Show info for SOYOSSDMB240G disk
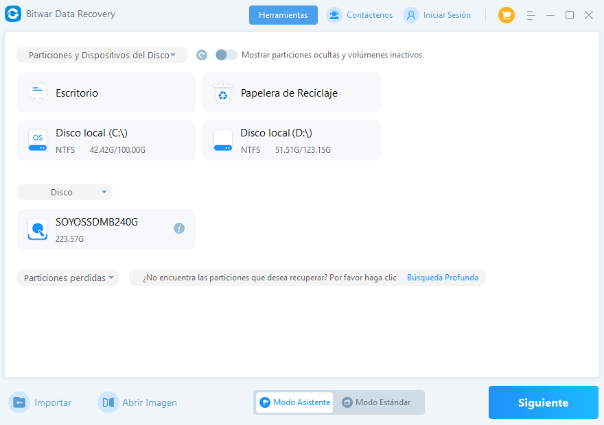 tap(178, 228)
